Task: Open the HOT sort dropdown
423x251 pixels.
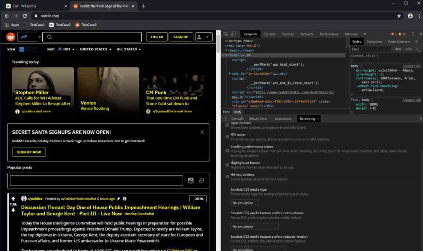Action: tap(66, 49)
